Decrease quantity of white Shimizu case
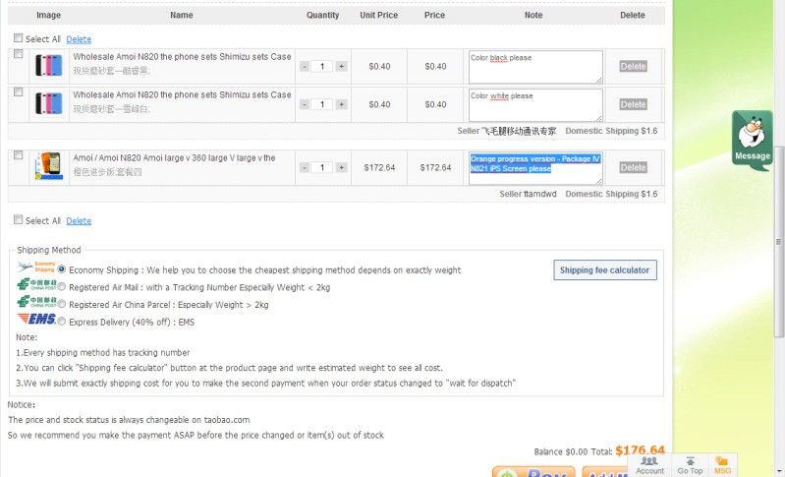 [305, 104]
